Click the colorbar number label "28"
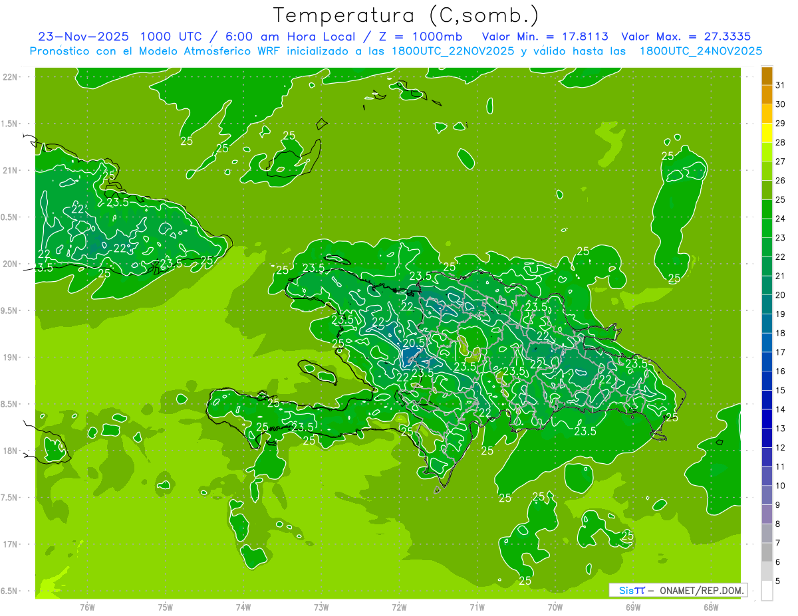This screenshot has width=798, height=616. 781,142
